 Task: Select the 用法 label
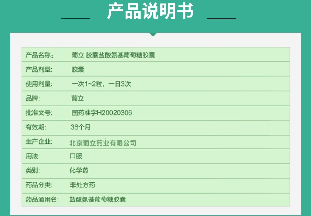tap(32, 156)
